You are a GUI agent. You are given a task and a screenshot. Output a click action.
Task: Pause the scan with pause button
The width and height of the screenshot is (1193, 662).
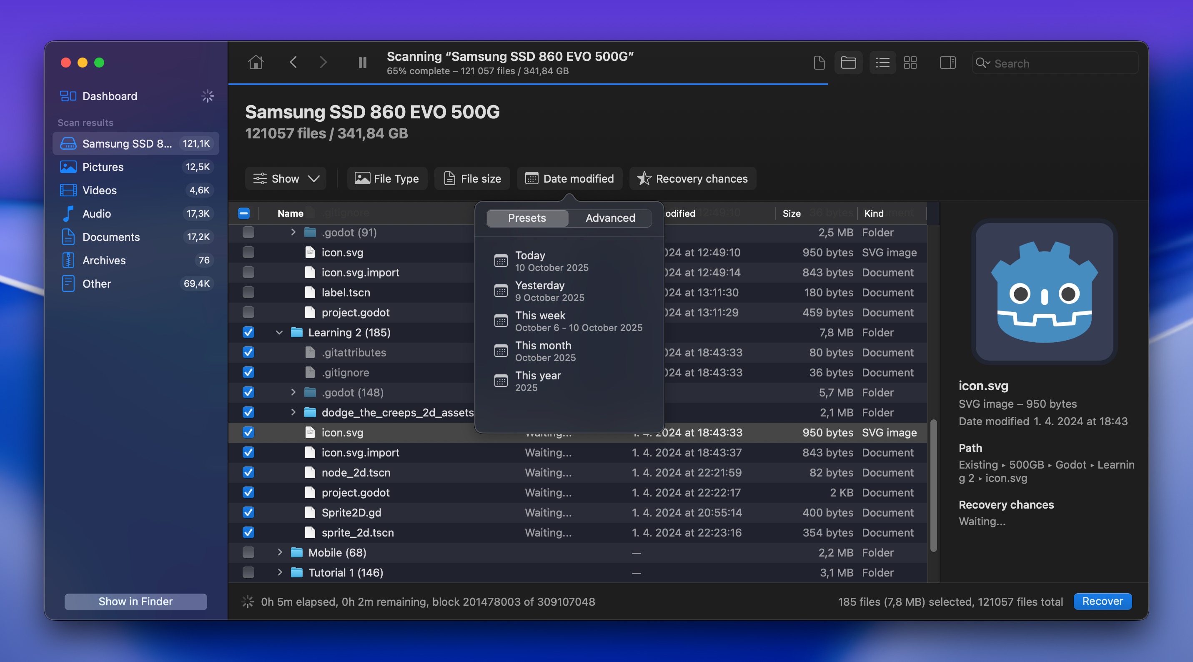point(362,62)
